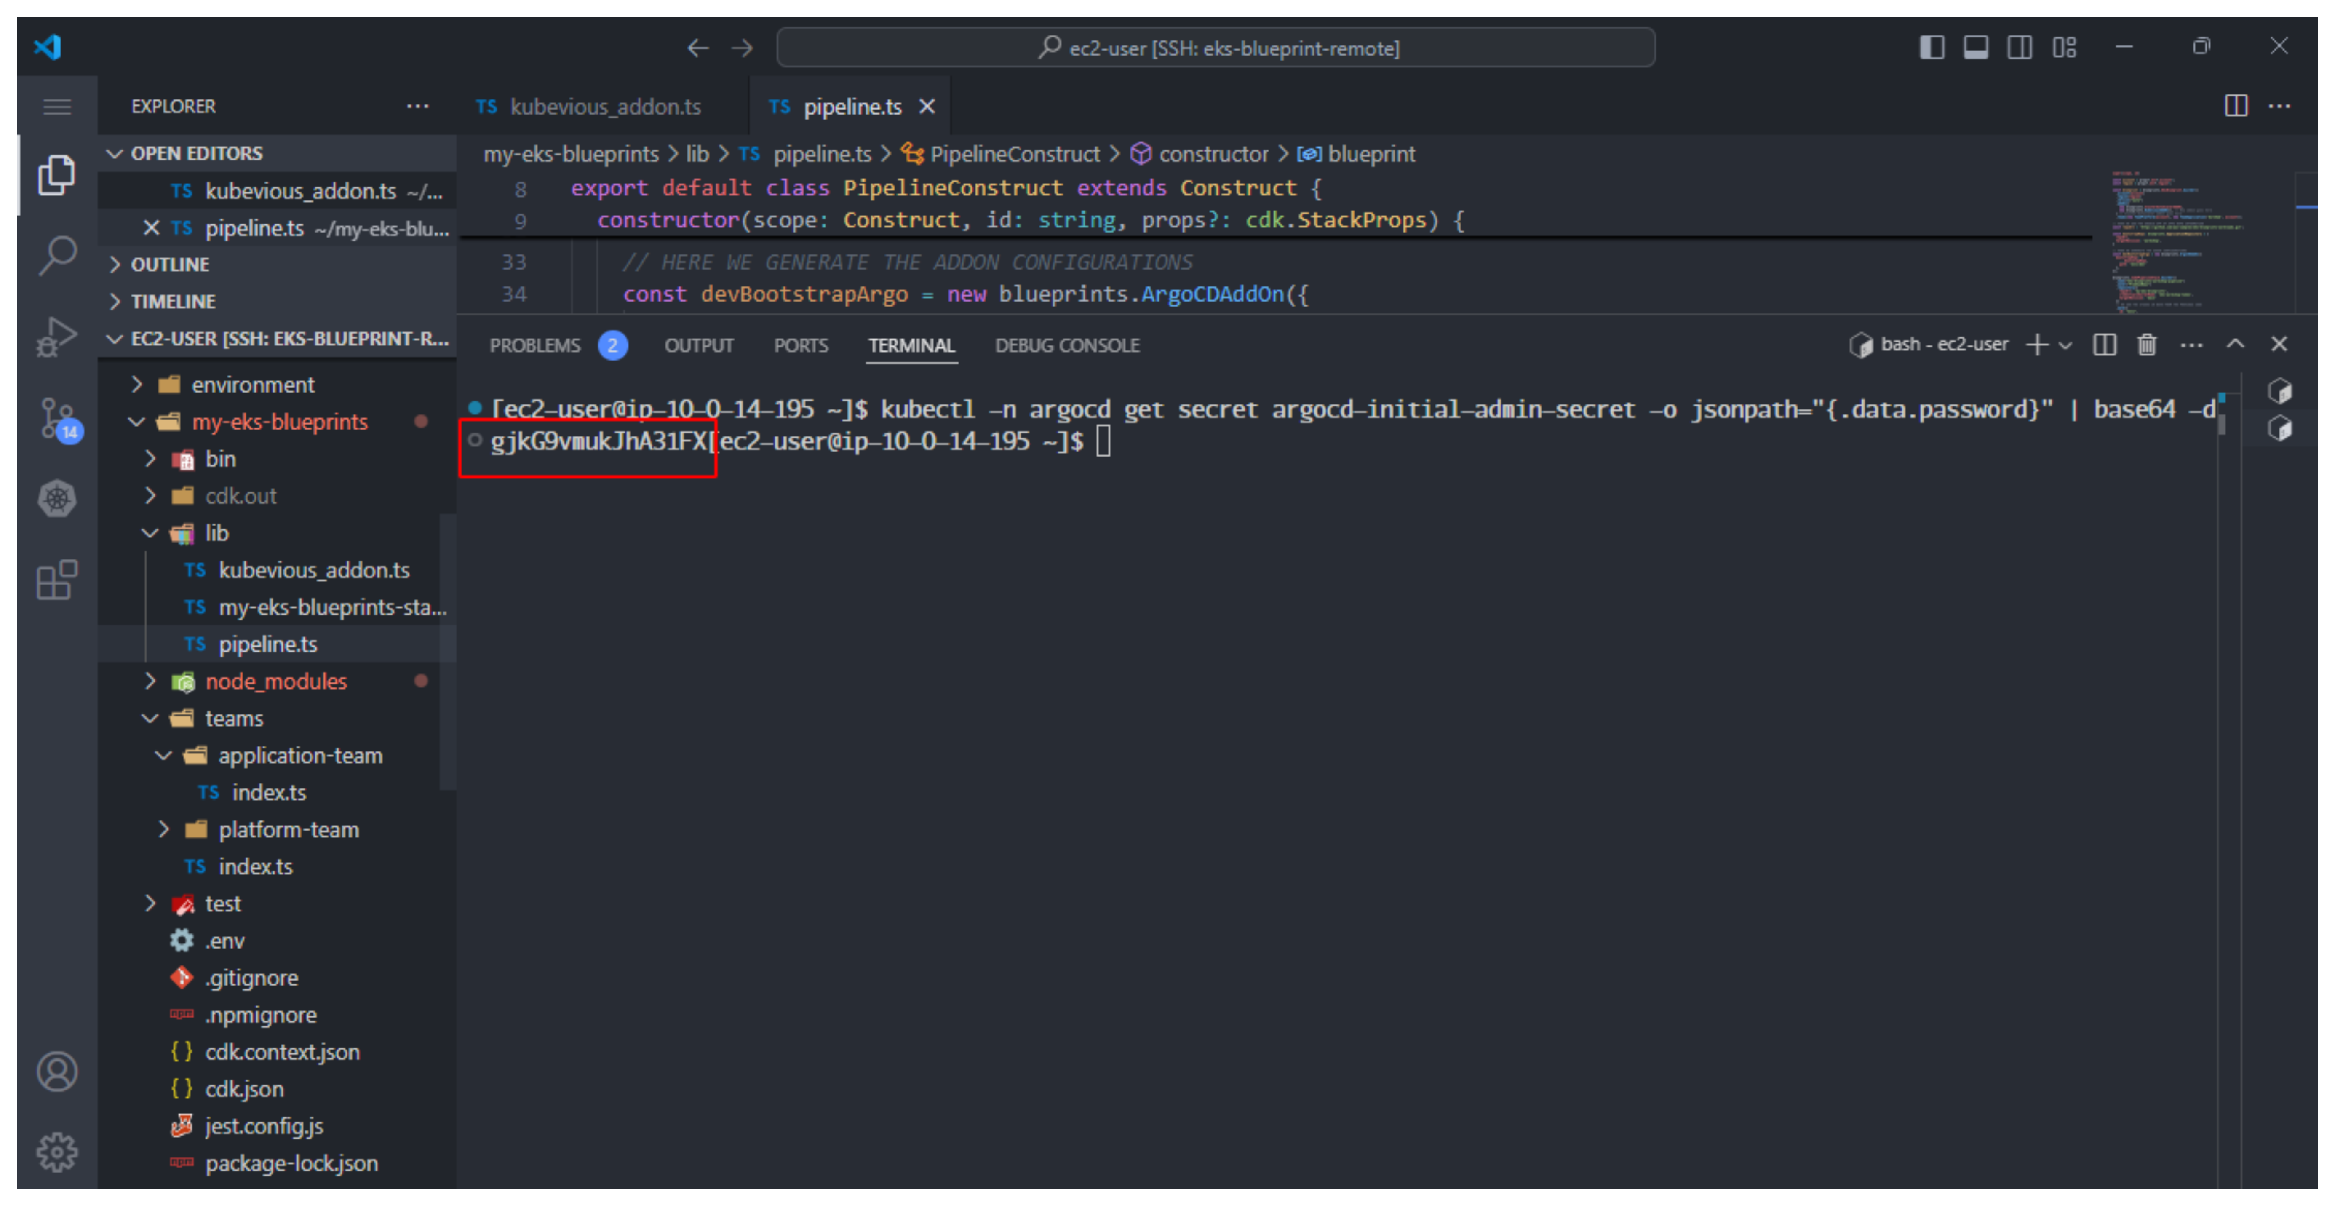Switch to the PROBLEMS panel tab

[535, 345]
